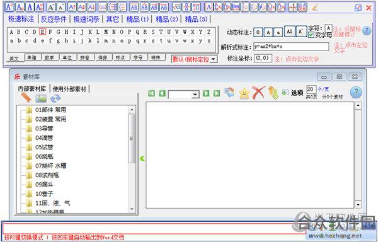Refresh the internal material library
378x242 pixels.
(x=55, y=98)
